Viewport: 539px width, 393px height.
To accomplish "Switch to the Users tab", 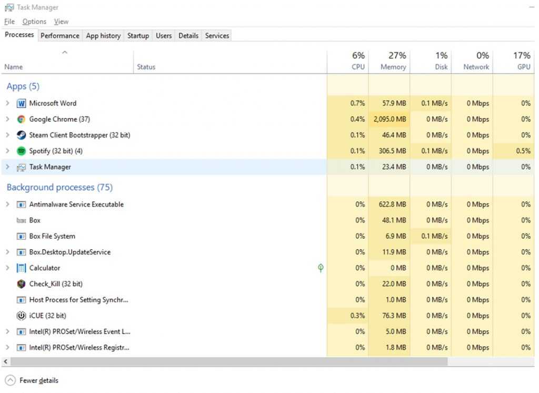I will point(164,36).
